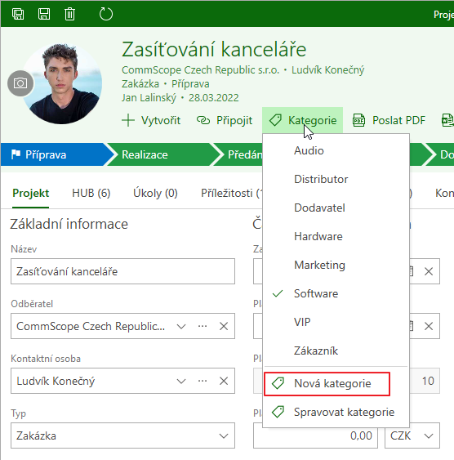Click the Word document export icon
Viewport: 454px width, 460px height.
click(447, 120)
